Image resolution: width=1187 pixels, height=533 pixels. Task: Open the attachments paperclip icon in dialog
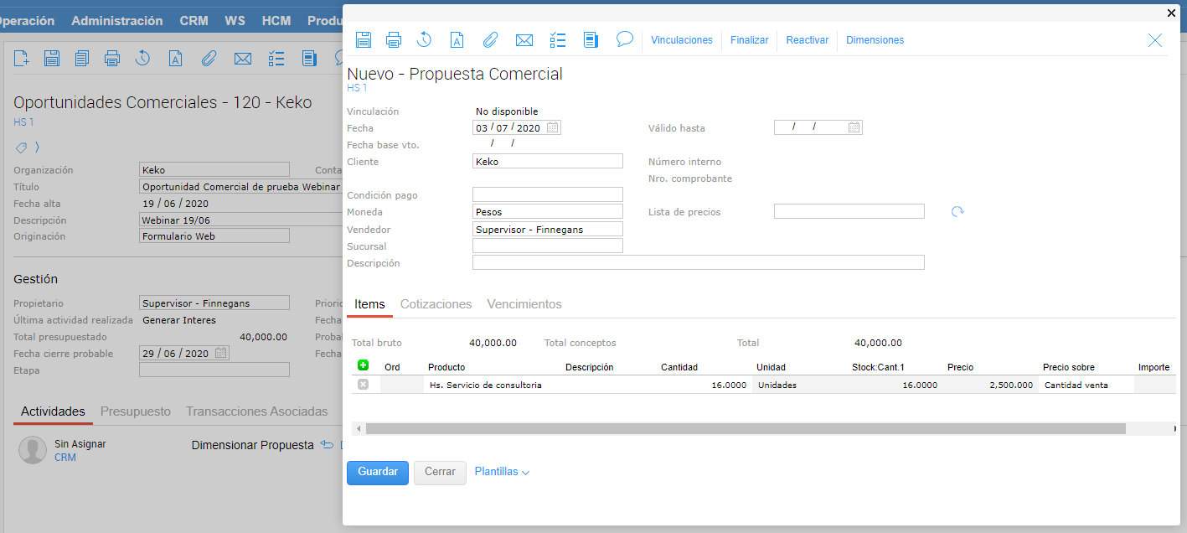[490, 39]
